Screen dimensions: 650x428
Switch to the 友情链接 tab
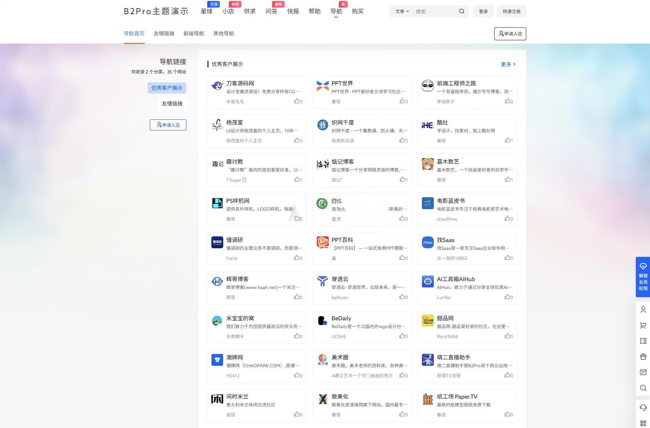(x=164, y=34)
